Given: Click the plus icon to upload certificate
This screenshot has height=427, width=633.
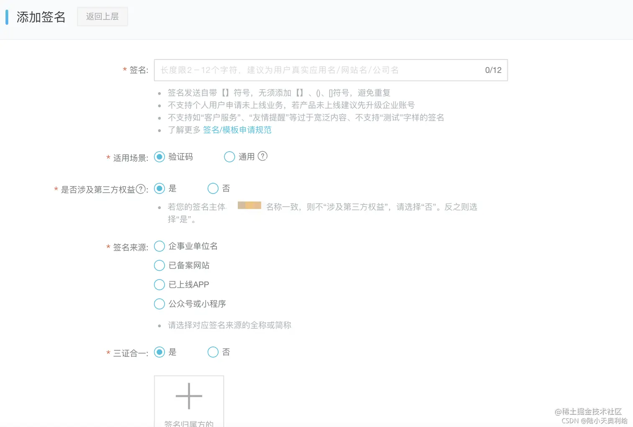Looking at the screenshot, I should click(x=189, y=395).
